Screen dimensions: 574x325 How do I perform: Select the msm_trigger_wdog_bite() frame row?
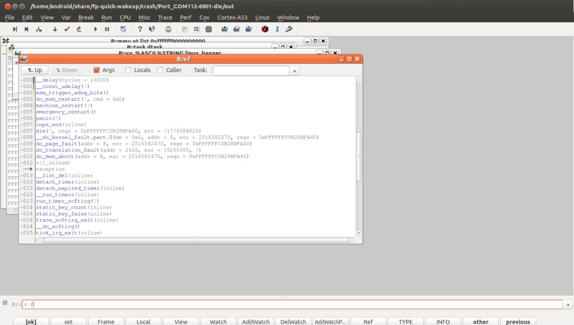click(x=72, y=93)
